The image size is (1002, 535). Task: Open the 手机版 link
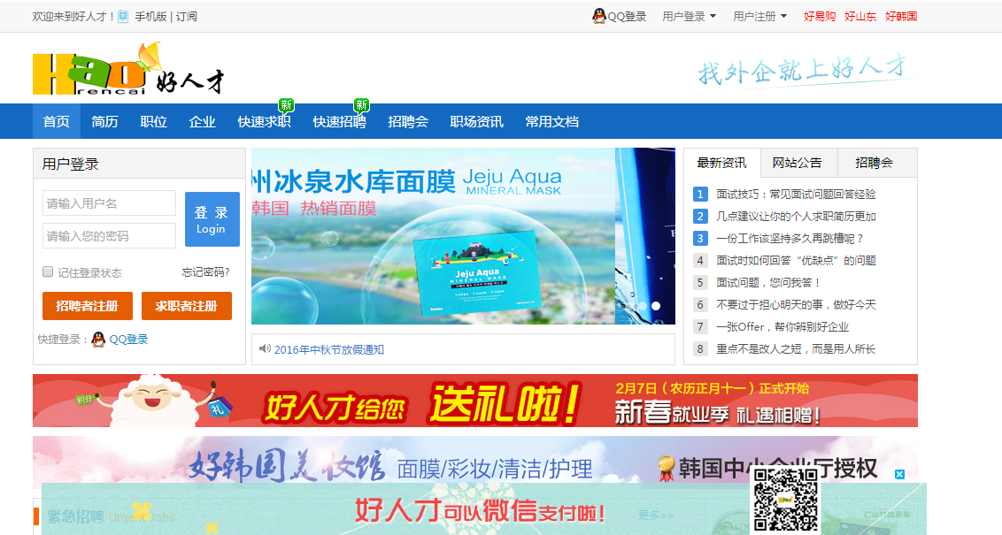(x=150, y=17)
